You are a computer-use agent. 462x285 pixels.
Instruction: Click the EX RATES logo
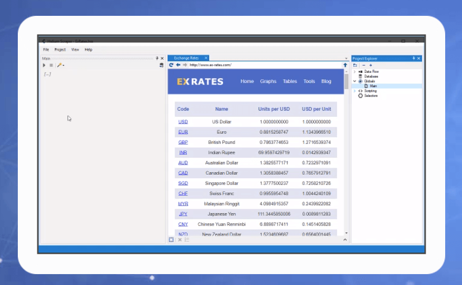click(x=200, y=82)
